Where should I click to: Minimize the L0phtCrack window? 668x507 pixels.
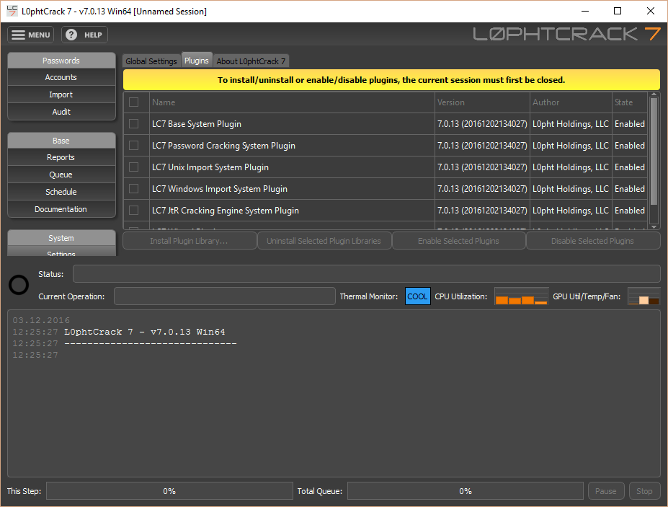tap(585, 11)
